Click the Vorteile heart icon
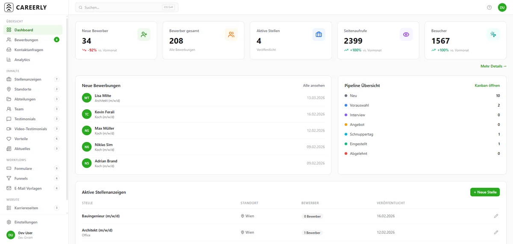Image resolution: width=513 pixels, height=244 pixels. tap(9, 139)
